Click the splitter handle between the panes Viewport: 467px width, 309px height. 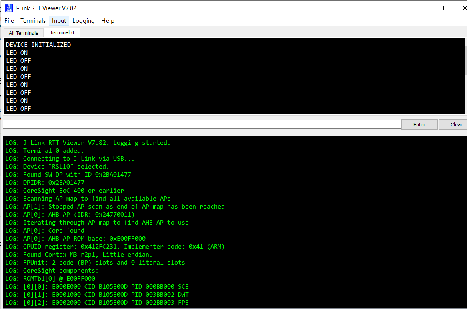(x=239, y=132)
